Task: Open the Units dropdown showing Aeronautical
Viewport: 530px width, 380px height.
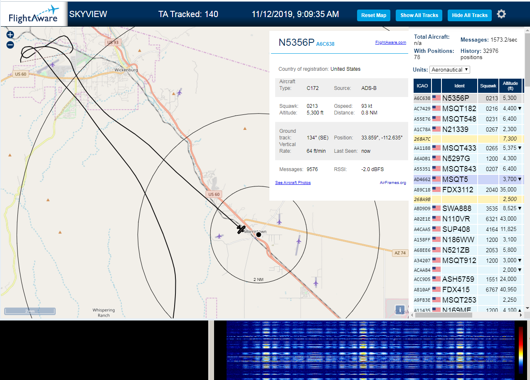Action: (x=450, y=70)
